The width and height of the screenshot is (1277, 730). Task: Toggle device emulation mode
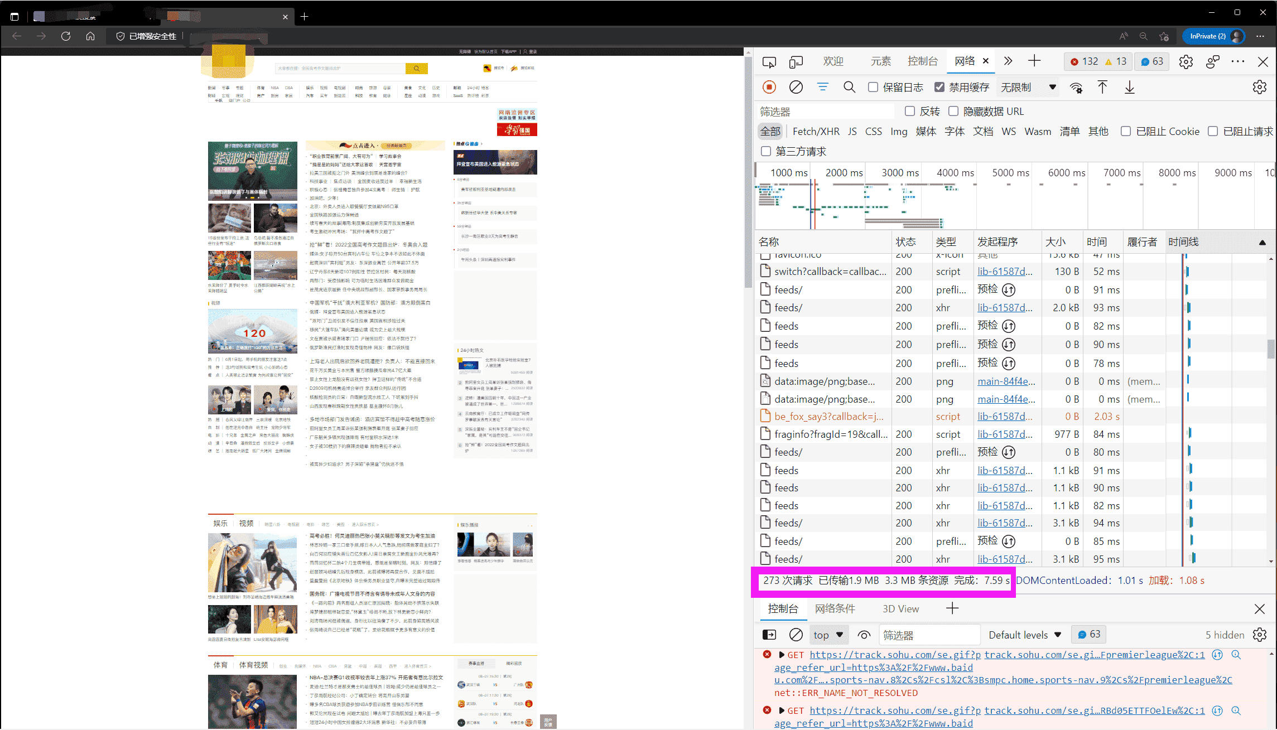pyautogui.click(x=796, y=61)
